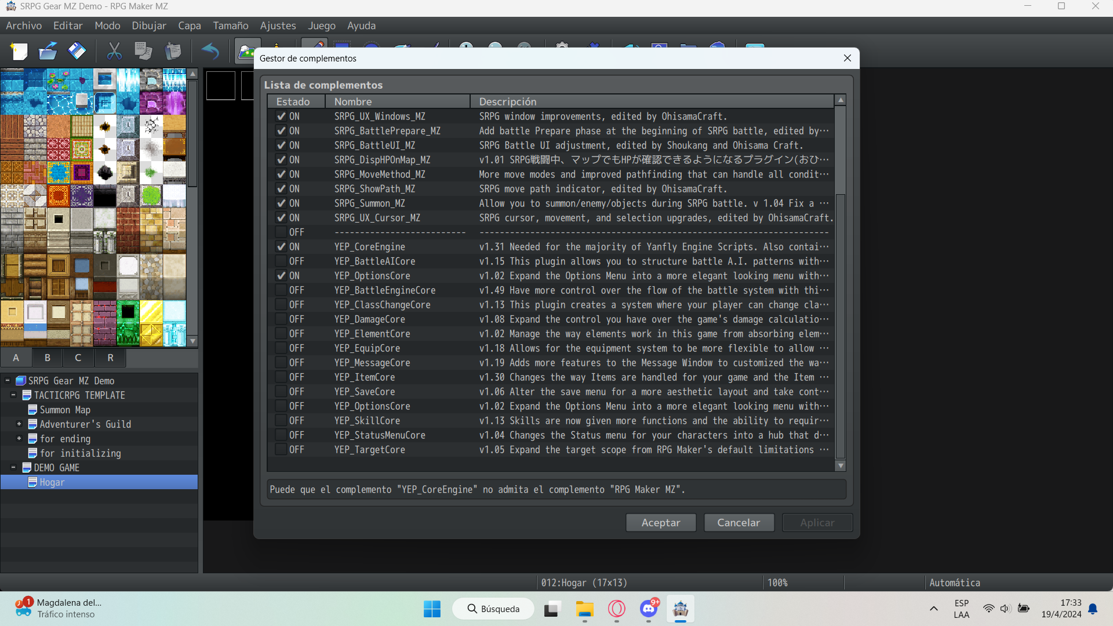Turn on the YEP_MessageCore checkbox
The image size is (1113, 626).
pyautogui.click(x=281, y=363)
